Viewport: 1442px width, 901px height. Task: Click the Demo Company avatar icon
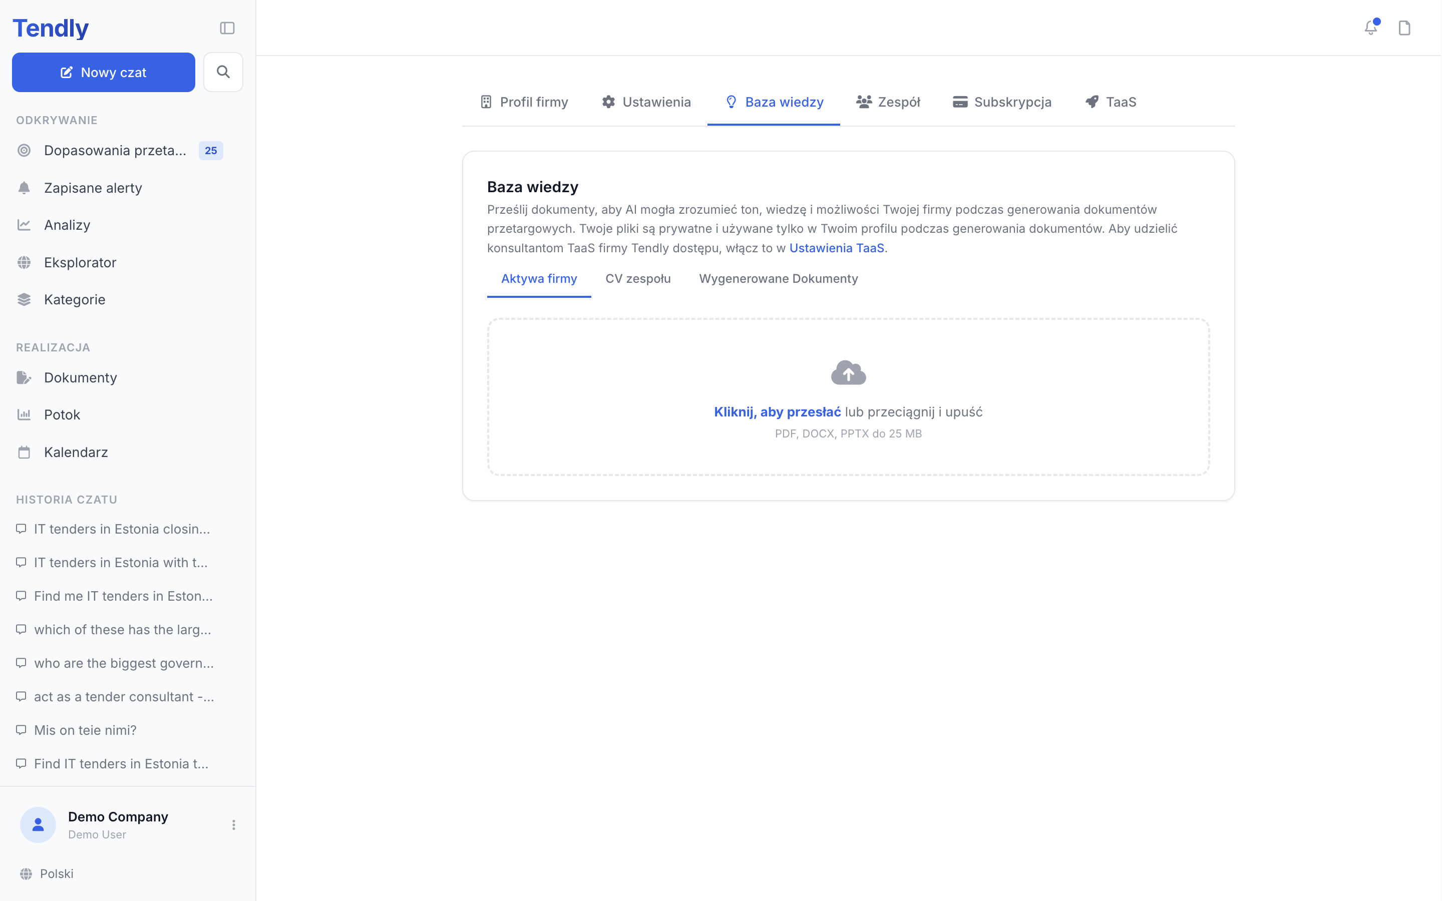click(x=38, y=825)
